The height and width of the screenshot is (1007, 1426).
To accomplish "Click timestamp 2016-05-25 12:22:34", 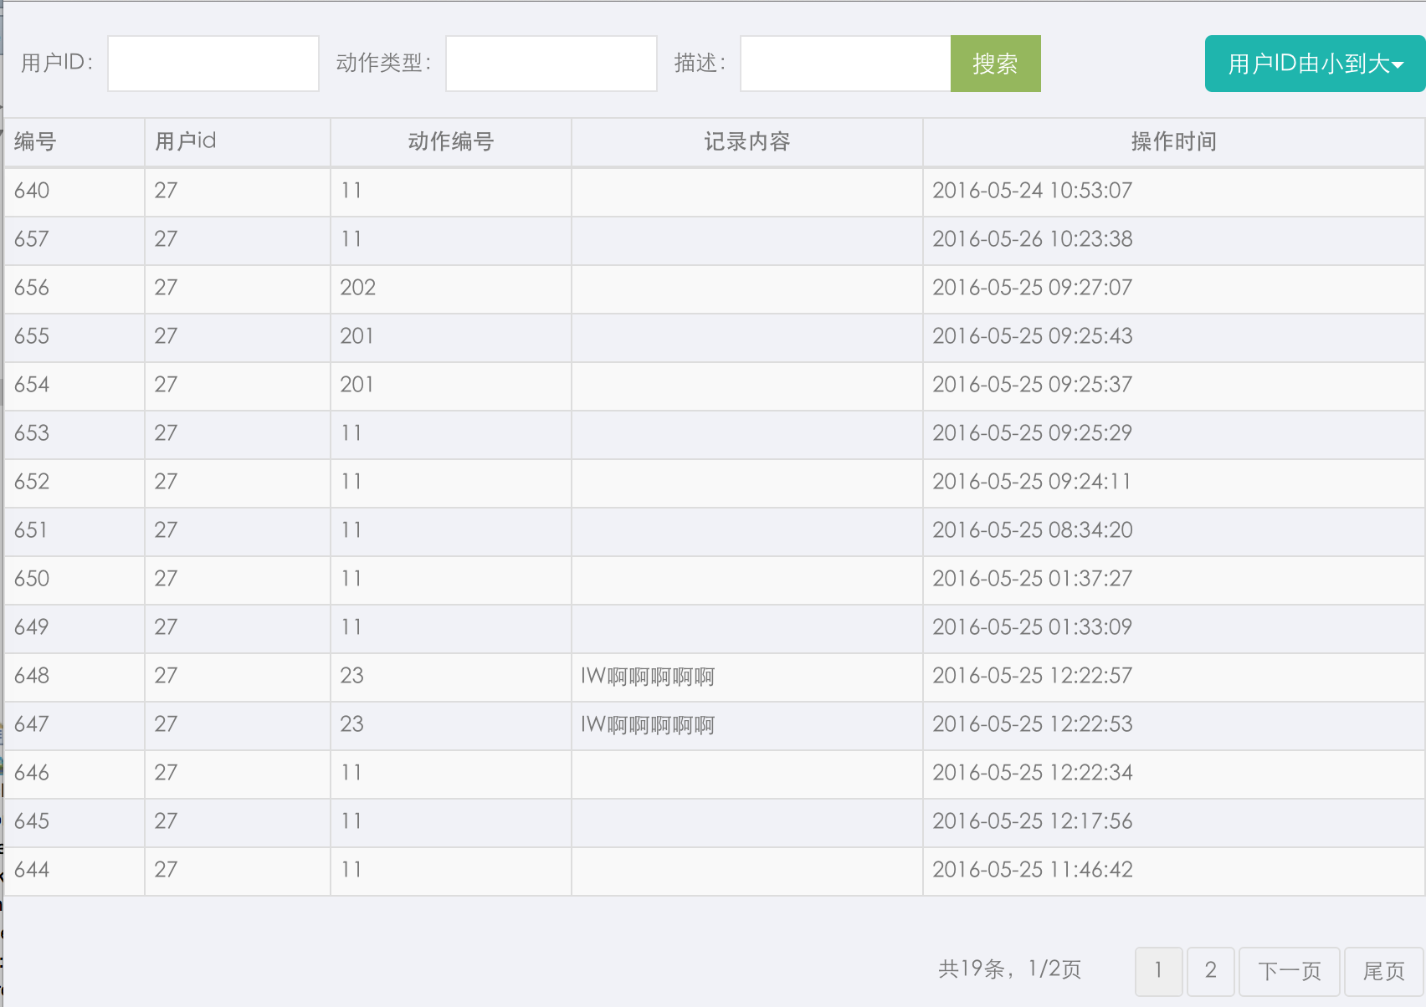I will pyautogui.click(x=1033, y=773).
